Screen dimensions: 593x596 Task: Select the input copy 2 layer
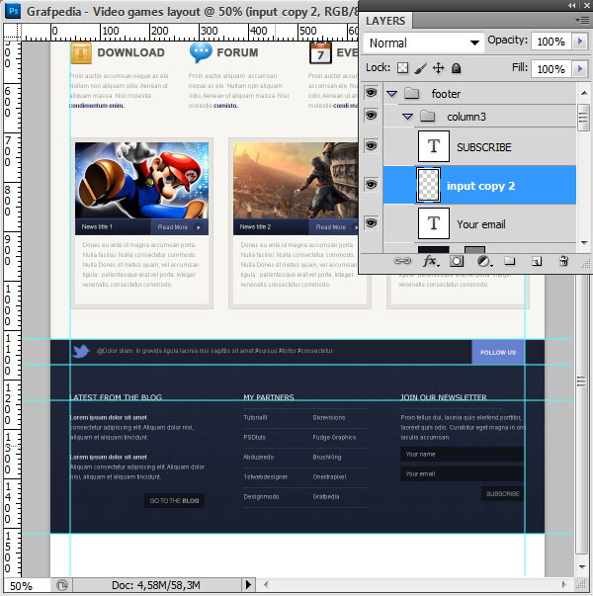pos(479,185)
